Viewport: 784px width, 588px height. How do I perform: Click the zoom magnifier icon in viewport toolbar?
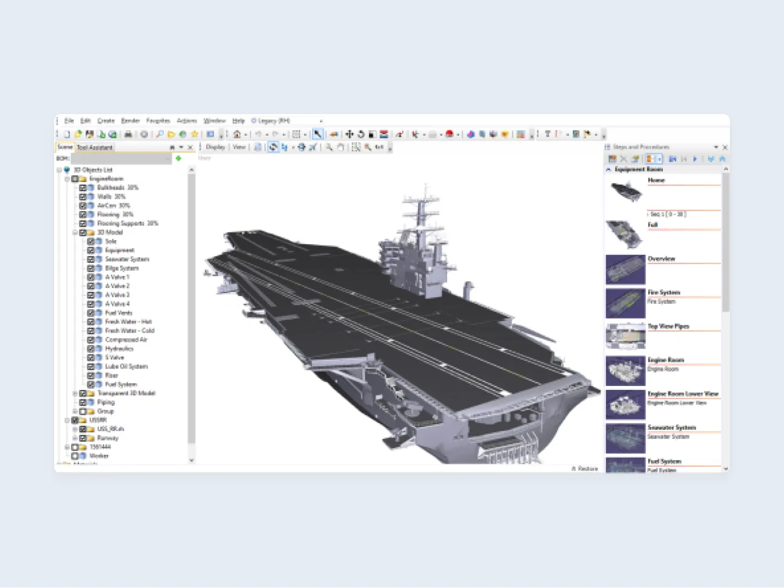point(329,147)
